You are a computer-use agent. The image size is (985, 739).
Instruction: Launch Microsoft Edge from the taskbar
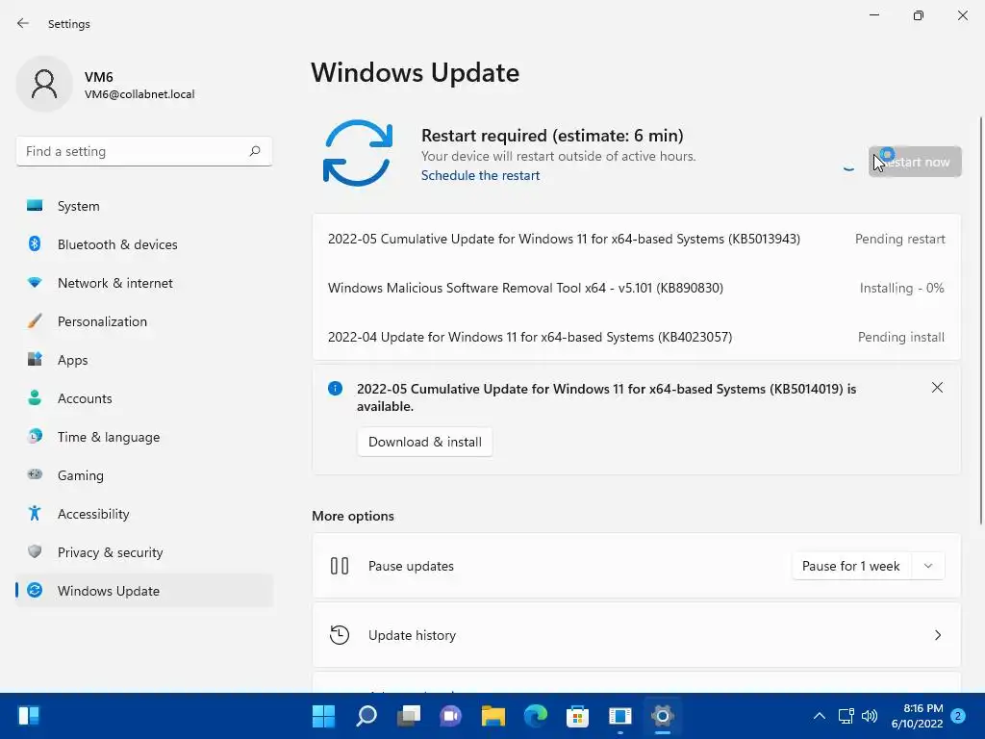point(535,715)
